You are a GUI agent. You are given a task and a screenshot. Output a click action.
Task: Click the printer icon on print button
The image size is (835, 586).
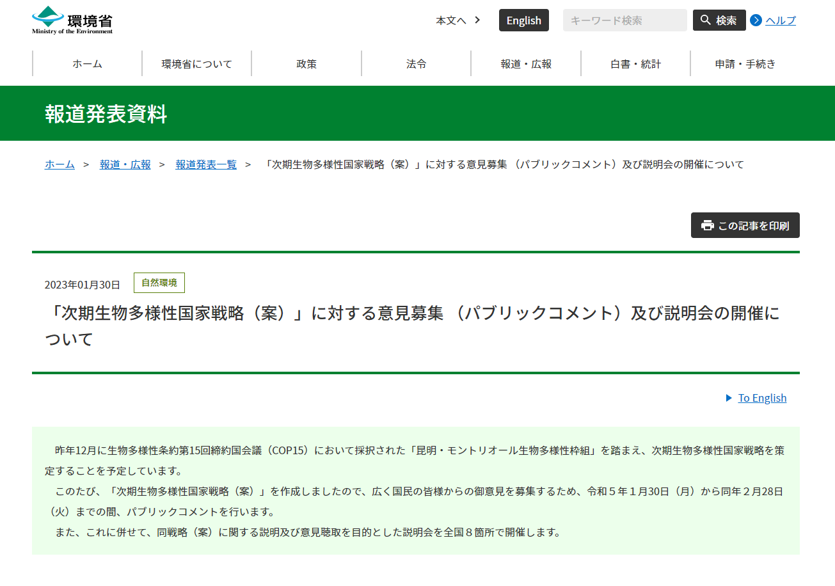pyautogui.click(x=707, y=226)
